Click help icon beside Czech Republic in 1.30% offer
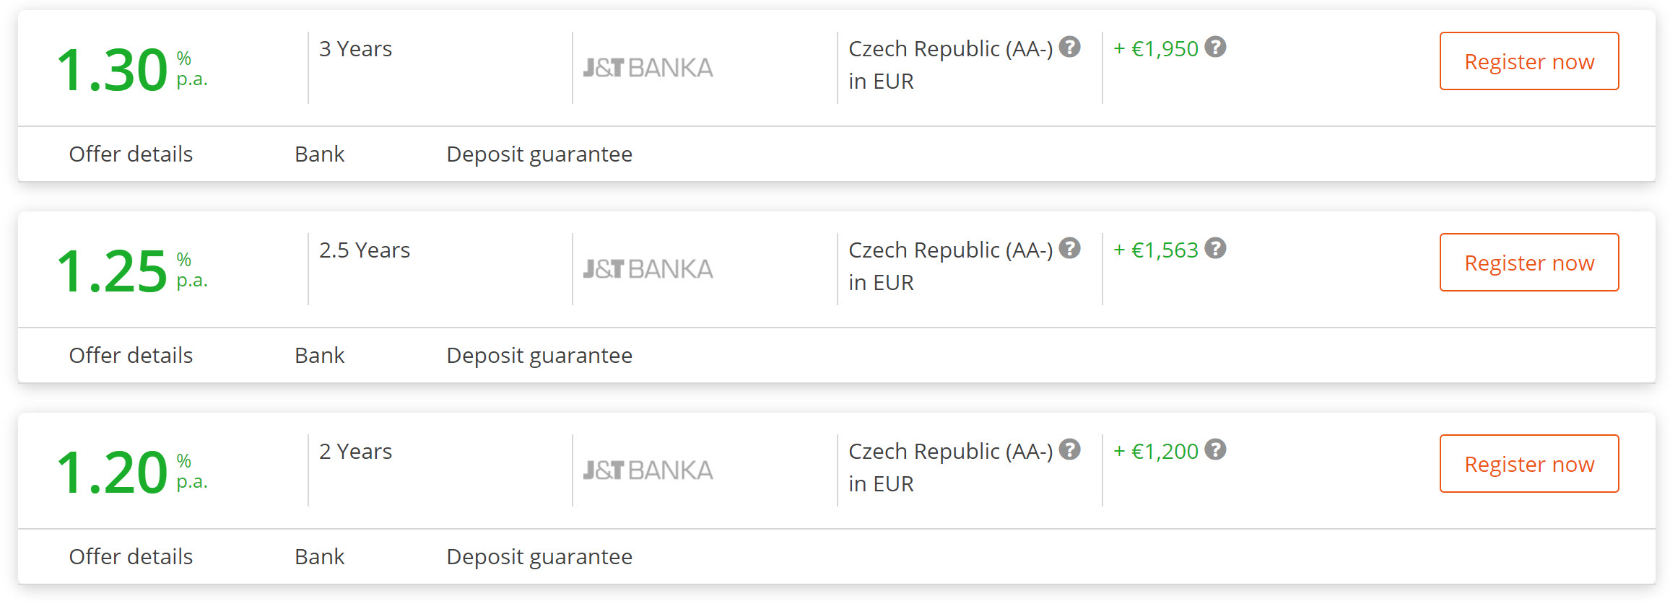The width and height of the screenshot is (1670, 601). click(x=1069, y=48)
